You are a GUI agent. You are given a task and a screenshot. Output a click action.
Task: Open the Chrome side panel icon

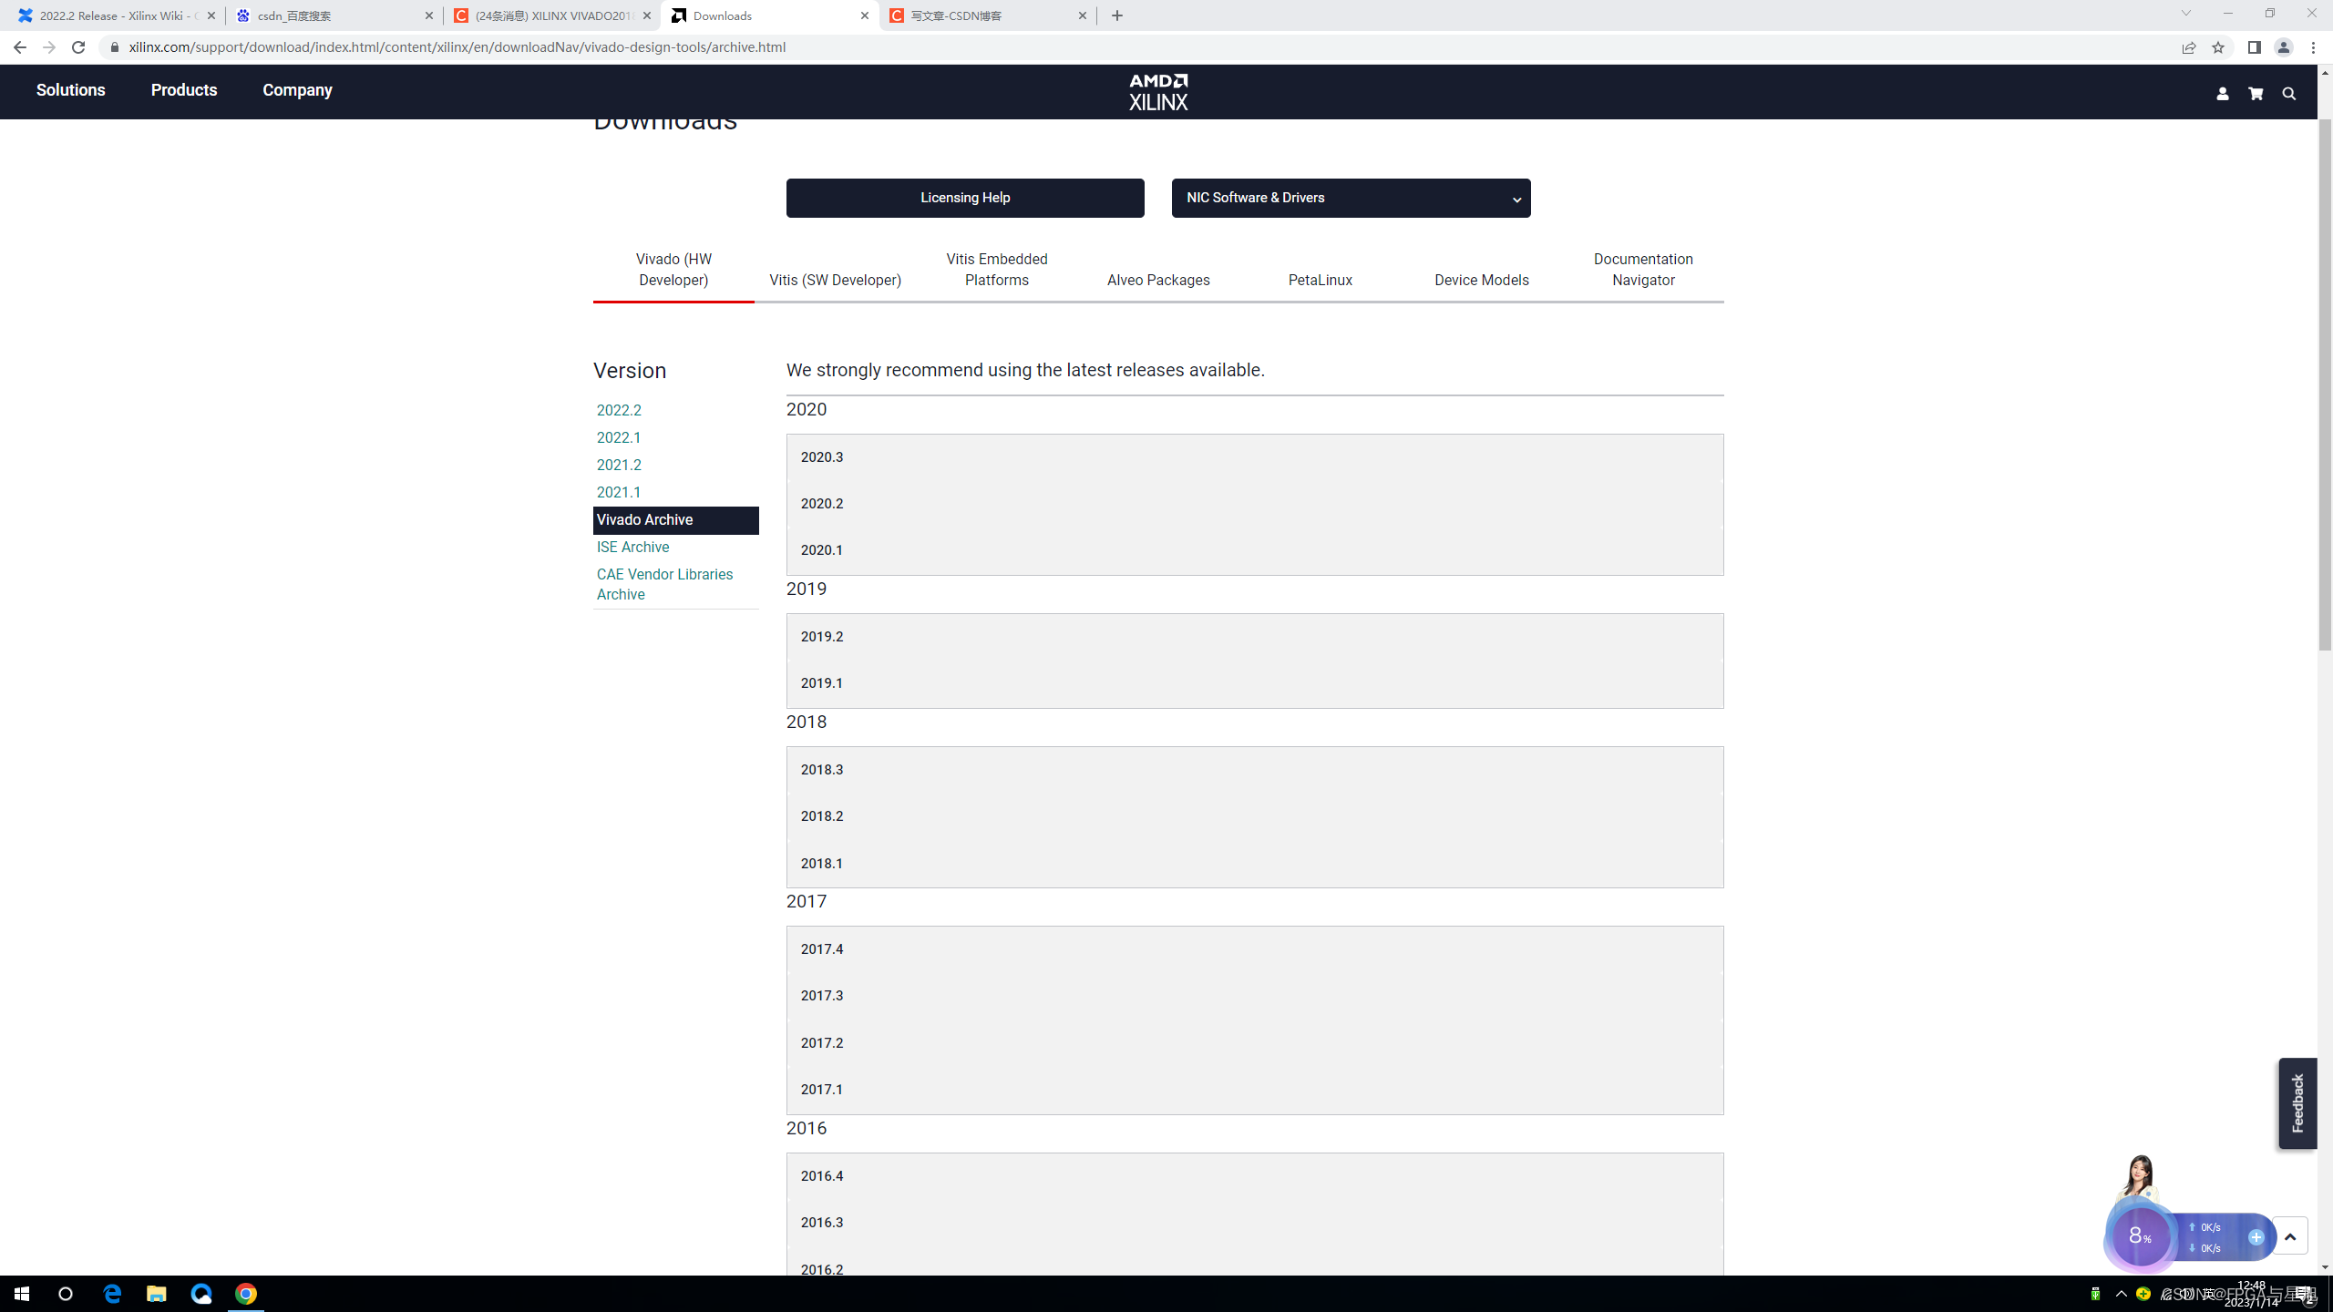pos(2254,47)
